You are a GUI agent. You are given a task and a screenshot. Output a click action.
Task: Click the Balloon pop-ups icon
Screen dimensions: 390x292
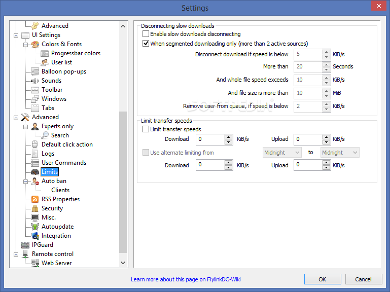coord(35,71)
